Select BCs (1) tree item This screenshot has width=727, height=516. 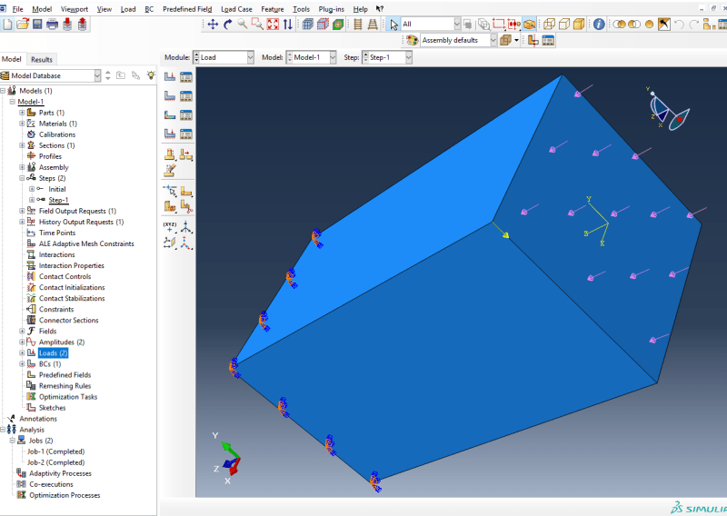coord(50,364)
